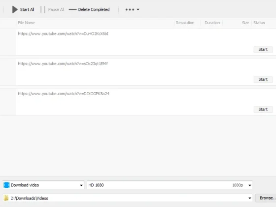Click the Delete Completed button
276x207 pixels.
[x=89, y=9]
